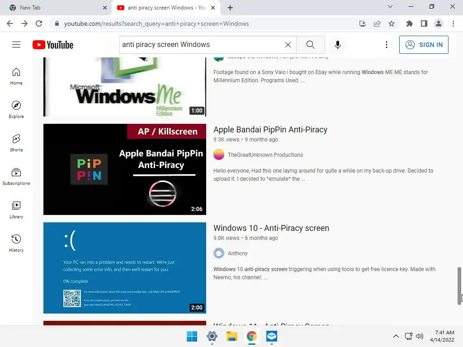View site security lock info
Image resolution: width=463 pixels, height=347 pixels.
point(57,23)
